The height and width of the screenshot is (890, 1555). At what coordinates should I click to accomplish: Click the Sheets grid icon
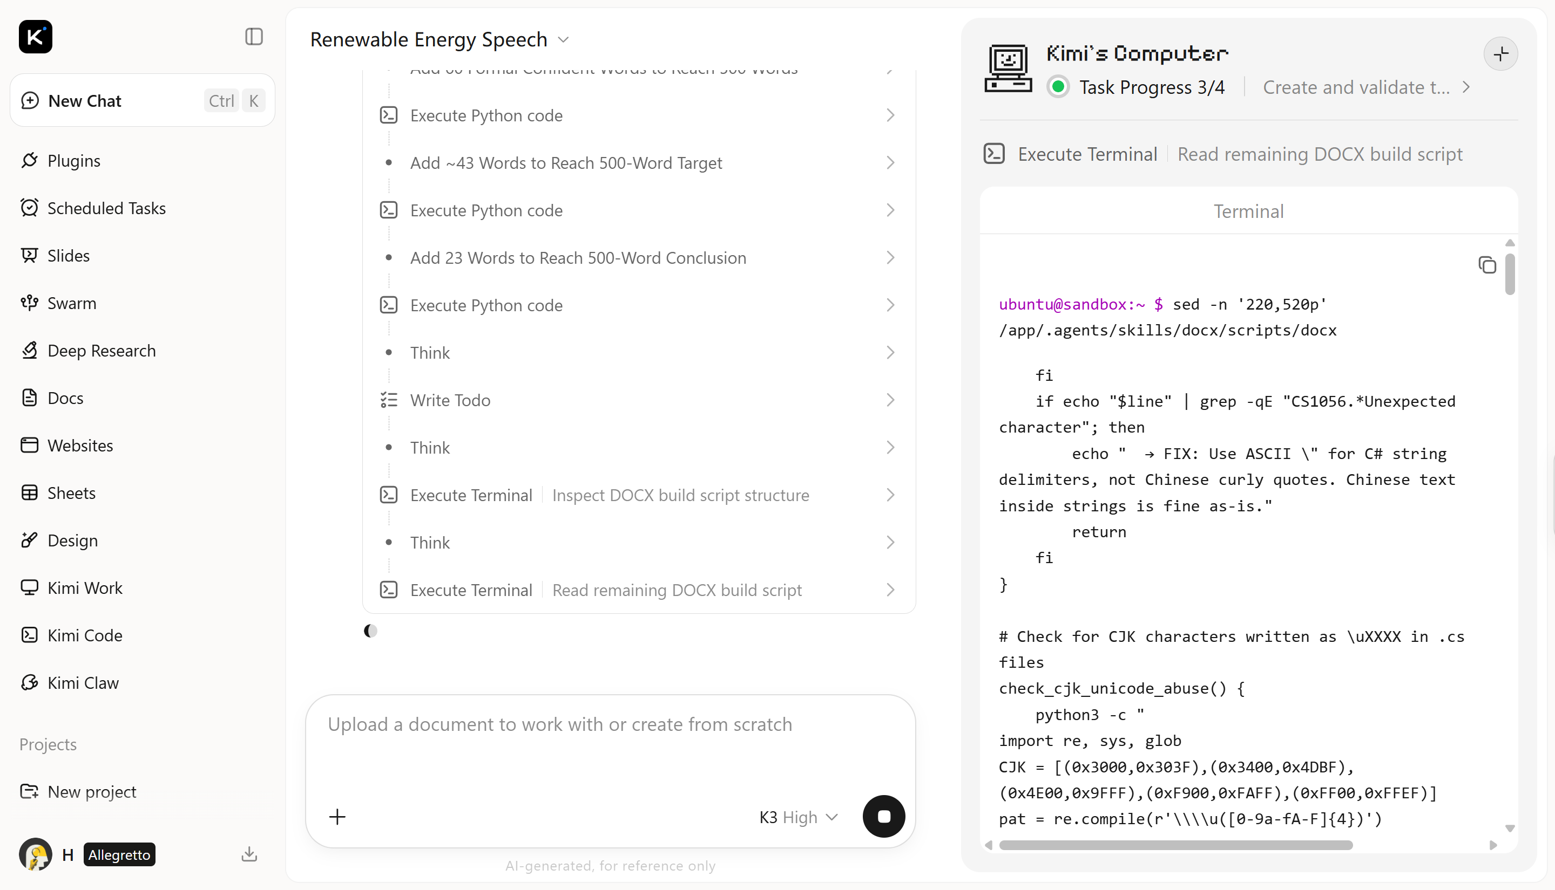pyautogui.click(x=29, y=492)
